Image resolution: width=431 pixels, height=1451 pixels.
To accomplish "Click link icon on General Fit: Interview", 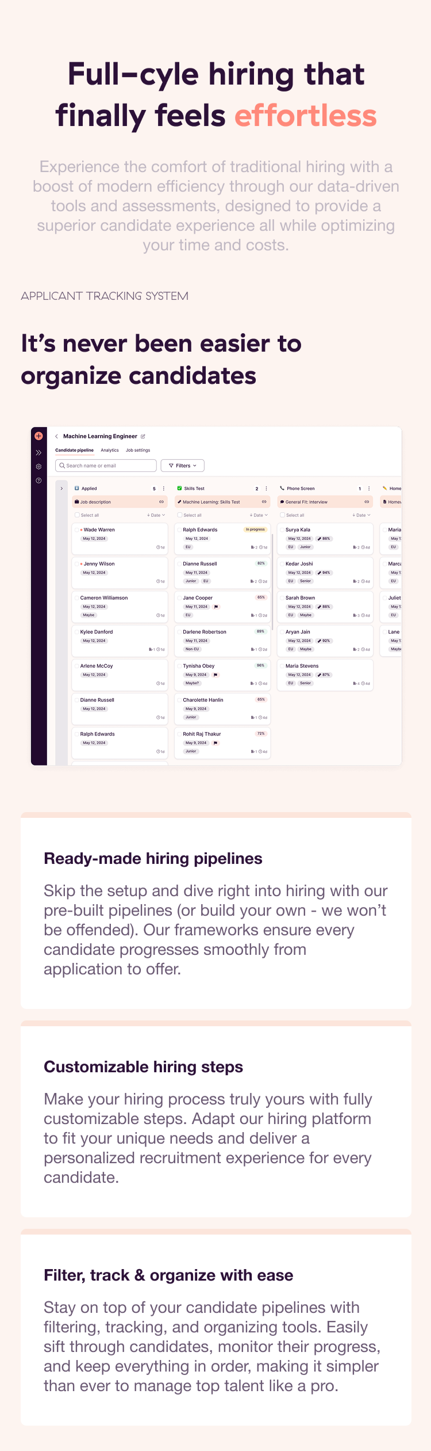I will click(x=367, y=502).
